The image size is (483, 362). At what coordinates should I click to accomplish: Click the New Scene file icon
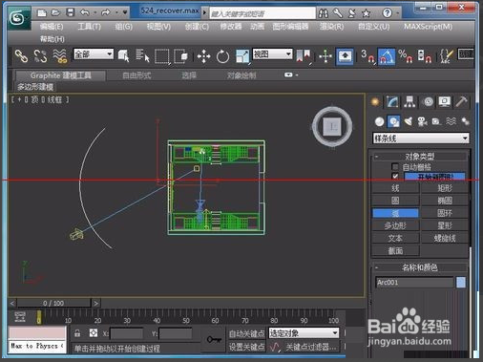[42, 12]
